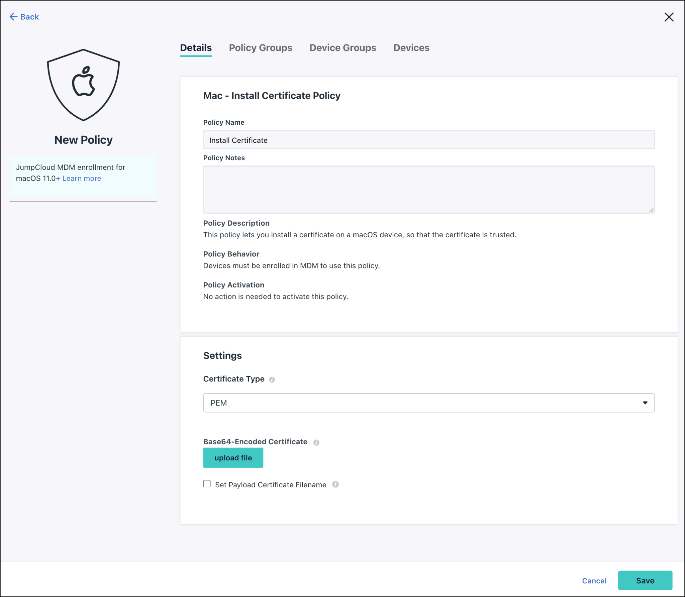This screenshot has width=685, height=597.
Task: Open the Learn more link about MDM enrollment
Action: tap(81, 178)
